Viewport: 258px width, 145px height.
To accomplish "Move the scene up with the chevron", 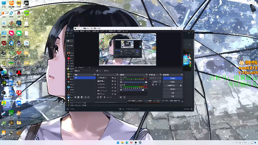I will pos(85,97).
